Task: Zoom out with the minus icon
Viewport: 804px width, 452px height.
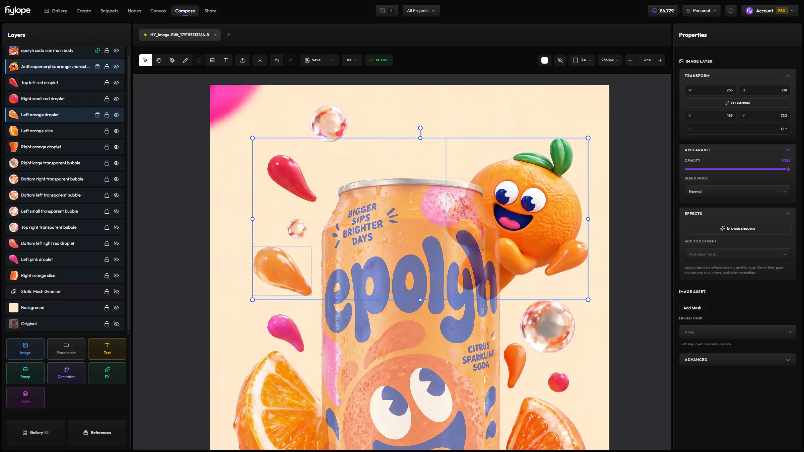Action: [630, 60]
